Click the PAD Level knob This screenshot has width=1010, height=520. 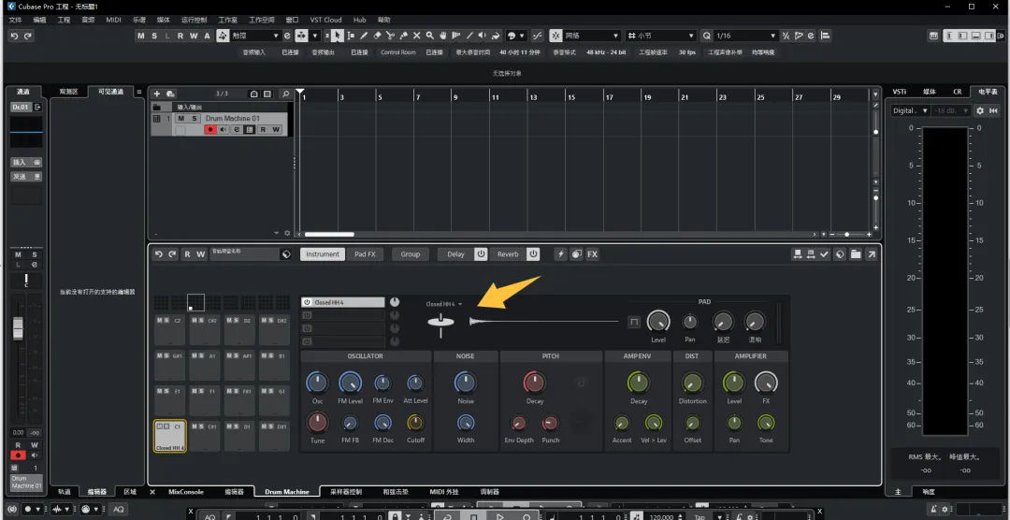tap(658, 321)
